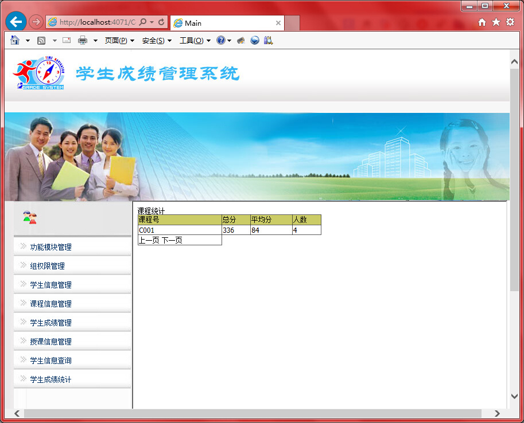
Task: Go to previous page via 上一页
Action: click(x=149, y=240)
